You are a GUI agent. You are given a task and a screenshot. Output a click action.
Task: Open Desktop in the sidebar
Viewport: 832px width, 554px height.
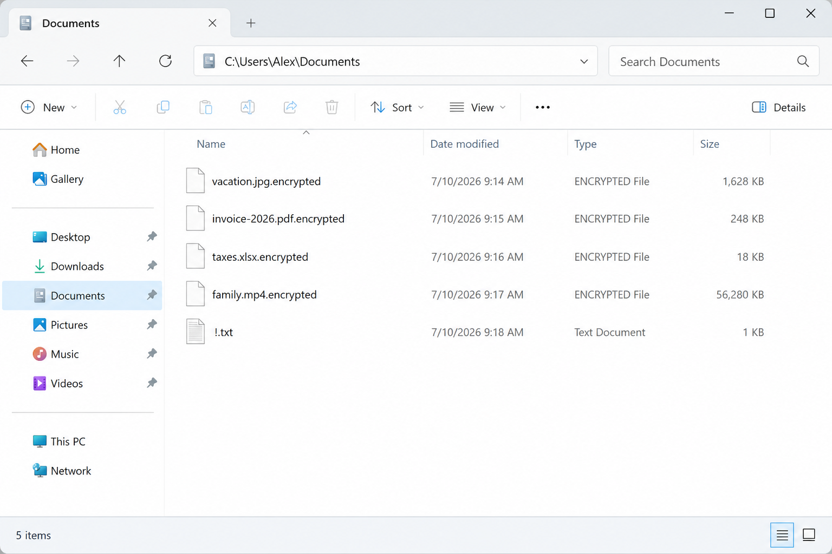point(82,237)
